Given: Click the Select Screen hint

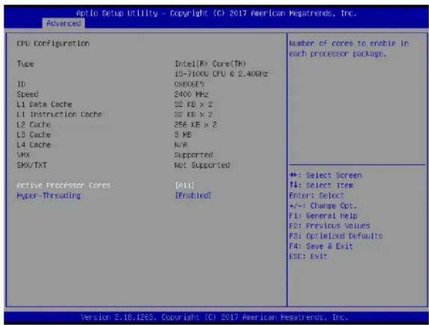Looking at the screenshot, I should (x=326, y=175).
